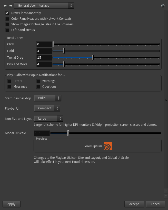The width and height of the screenshot is (168, 210).
Task: Check the Questions audio checkbox
Action: [x=38, y=87]
